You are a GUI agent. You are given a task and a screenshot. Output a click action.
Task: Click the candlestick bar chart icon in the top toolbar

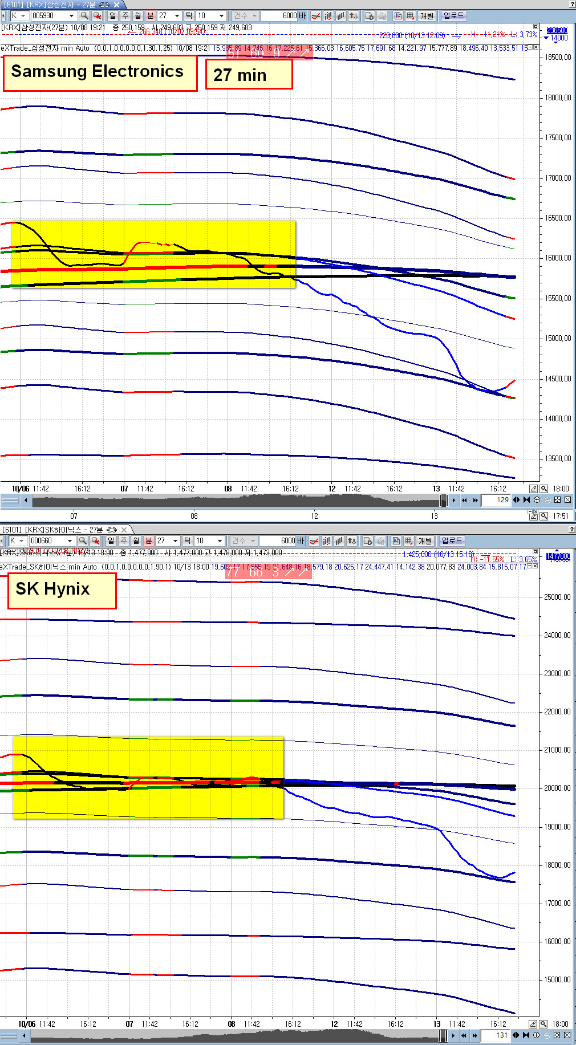pyautogui.click(x=328, y=16)
